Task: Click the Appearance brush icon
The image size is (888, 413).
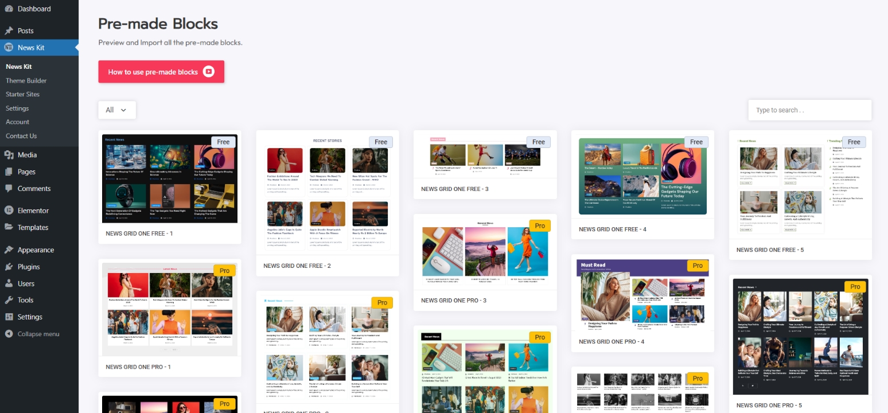Action: click(9, 250)
